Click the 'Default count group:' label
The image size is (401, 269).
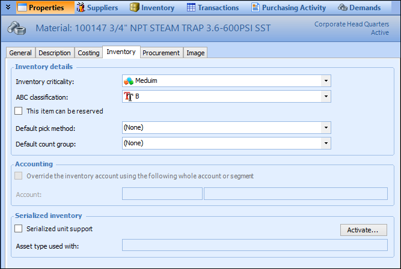pos(46,144)
